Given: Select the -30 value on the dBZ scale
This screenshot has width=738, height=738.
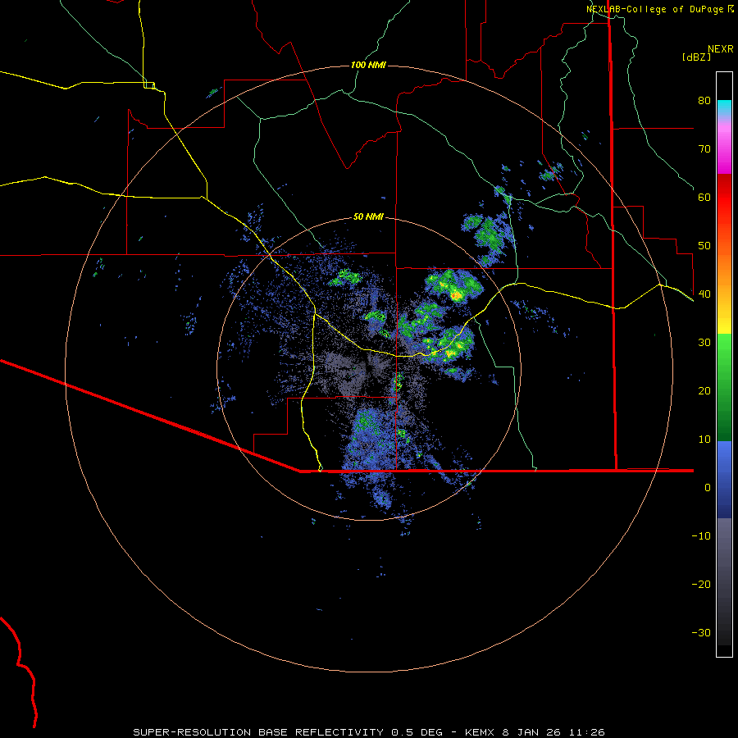Looking at the screenshot, I should click(701, 632).
